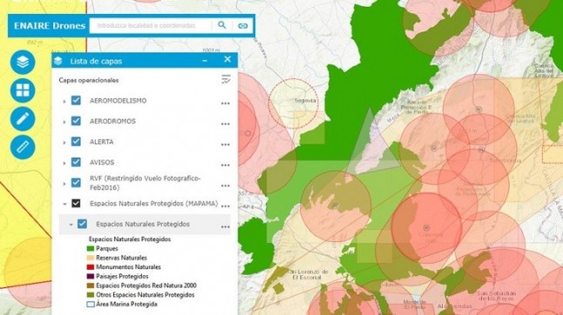
Task: Toggle RVF Restringido Vuelo Fotografico checkbox
Action: point(76,183)
